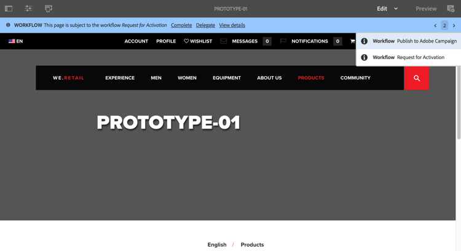Click the workflow info icon in banner

pos(8,25)
